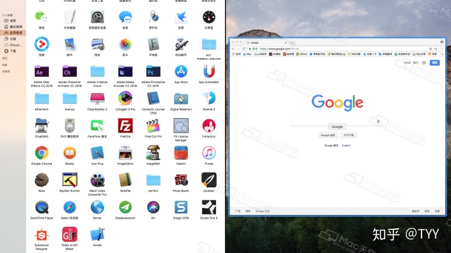This screenshot has width=451, height=253.
Task: Open the Google apps grid icon
Action: [x=424, y=62]
